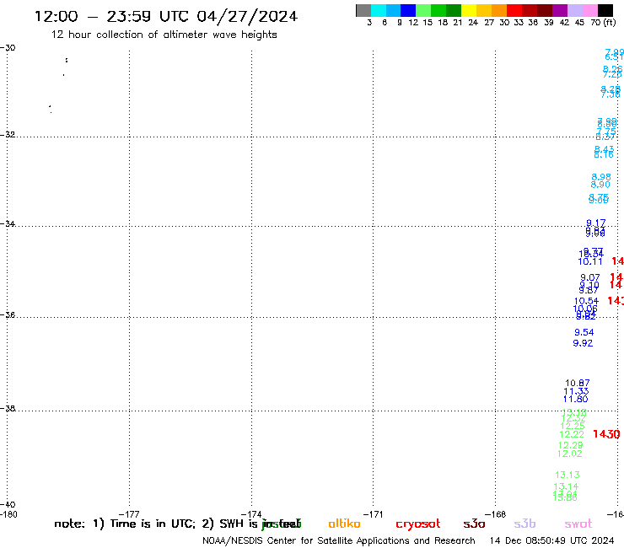
Task: Click the '-171' longitude axis label
Action: (x=373, y=514)
